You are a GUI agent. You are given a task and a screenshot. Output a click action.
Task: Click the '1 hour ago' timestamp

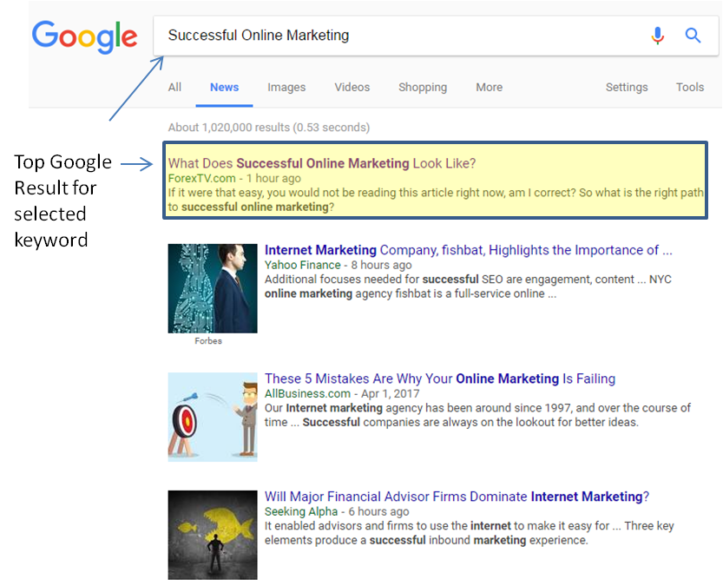tap(273, 179)
